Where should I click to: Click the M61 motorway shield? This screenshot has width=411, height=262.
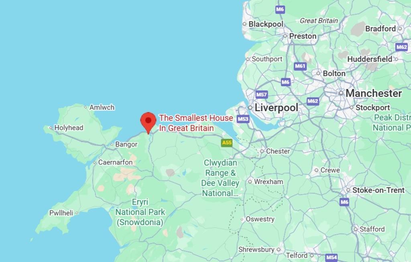(x=300, y=66)
